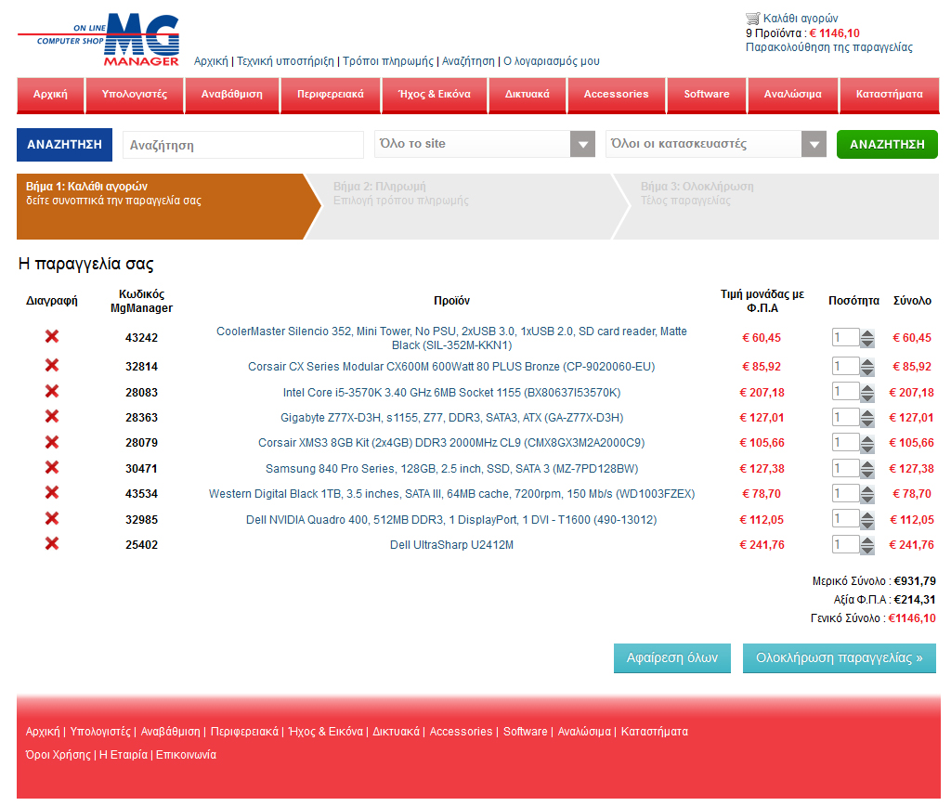Go to the Αναβάθμιση navigation tab
Image resolution: width=951 pixels, height=806 pixels.
tap(231, 95)
